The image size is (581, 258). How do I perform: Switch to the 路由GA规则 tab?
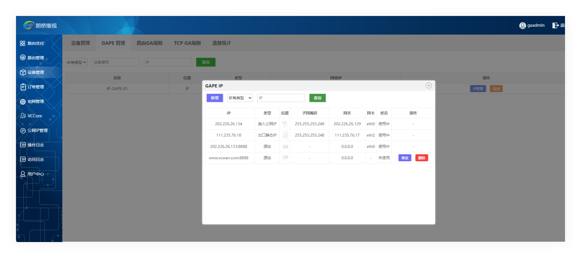[x=150, y=43]
